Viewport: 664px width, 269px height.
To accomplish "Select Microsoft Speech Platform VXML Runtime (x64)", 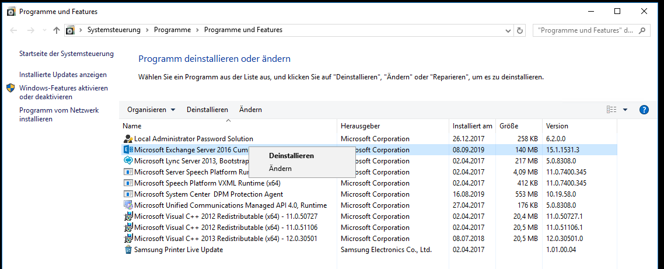I will (207, 183).
